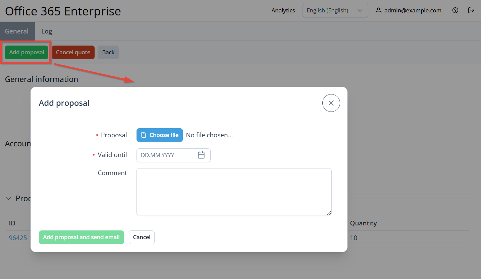Click Cancel in the dialog
Image resolution: width=481 pixels, height=279 pixels.
click(142, 237)
